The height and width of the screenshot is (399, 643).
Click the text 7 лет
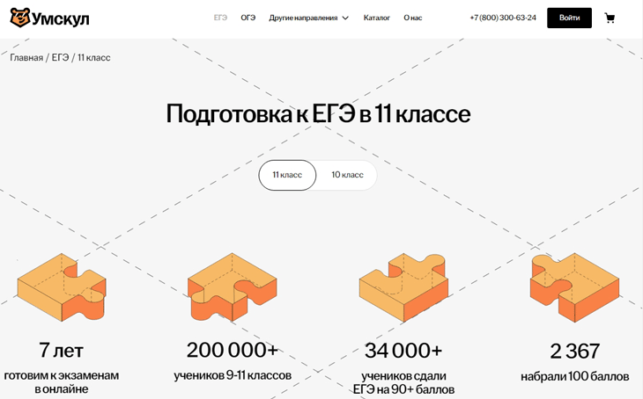click(62, 351)
